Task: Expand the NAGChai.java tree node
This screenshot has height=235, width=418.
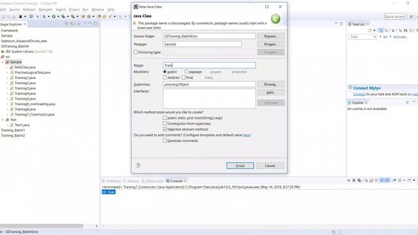Action: pyautogui.click(x=7, y=67)
